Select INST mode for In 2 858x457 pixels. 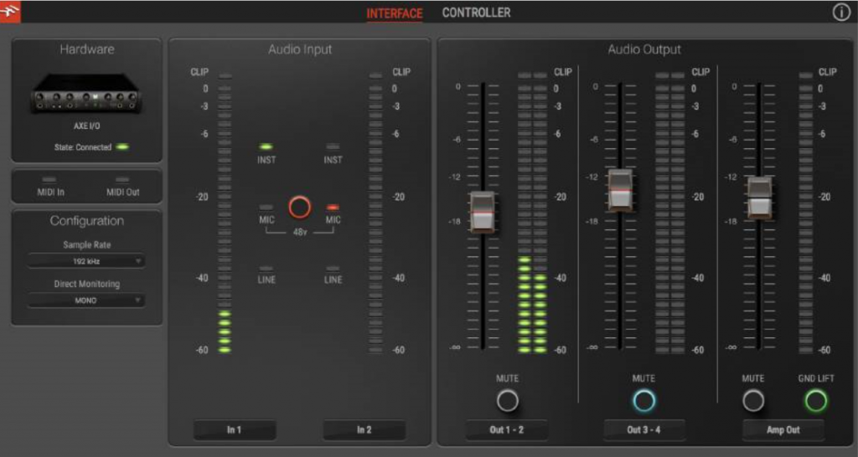tap(333, 147)
